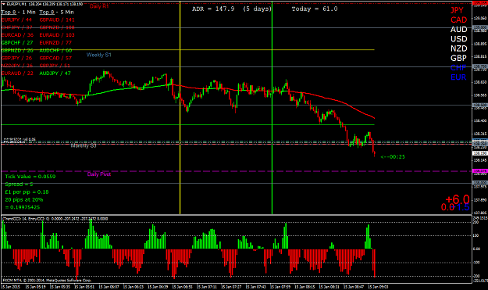Click the 'Monthly S3' level label

84,145
